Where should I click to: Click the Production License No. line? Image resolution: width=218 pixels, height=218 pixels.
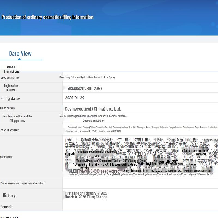pos(93,131)
